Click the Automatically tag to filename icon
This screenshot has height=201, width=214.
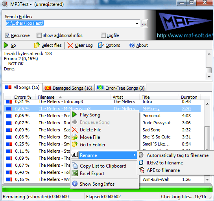point(141,155)
